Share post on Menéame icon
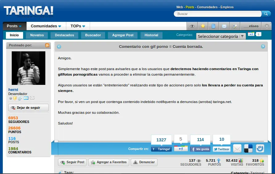 pyautogui.click(x=260, y=148)
